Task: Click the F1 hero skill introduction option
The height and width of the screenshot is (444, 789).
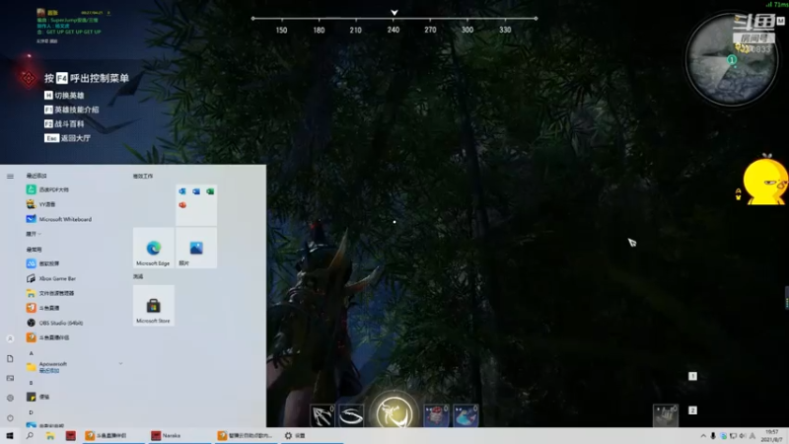Action: click(x=71, y=110)
